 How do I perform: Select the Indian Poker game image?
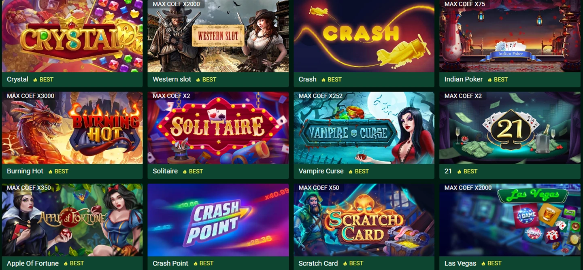point(510,36)
